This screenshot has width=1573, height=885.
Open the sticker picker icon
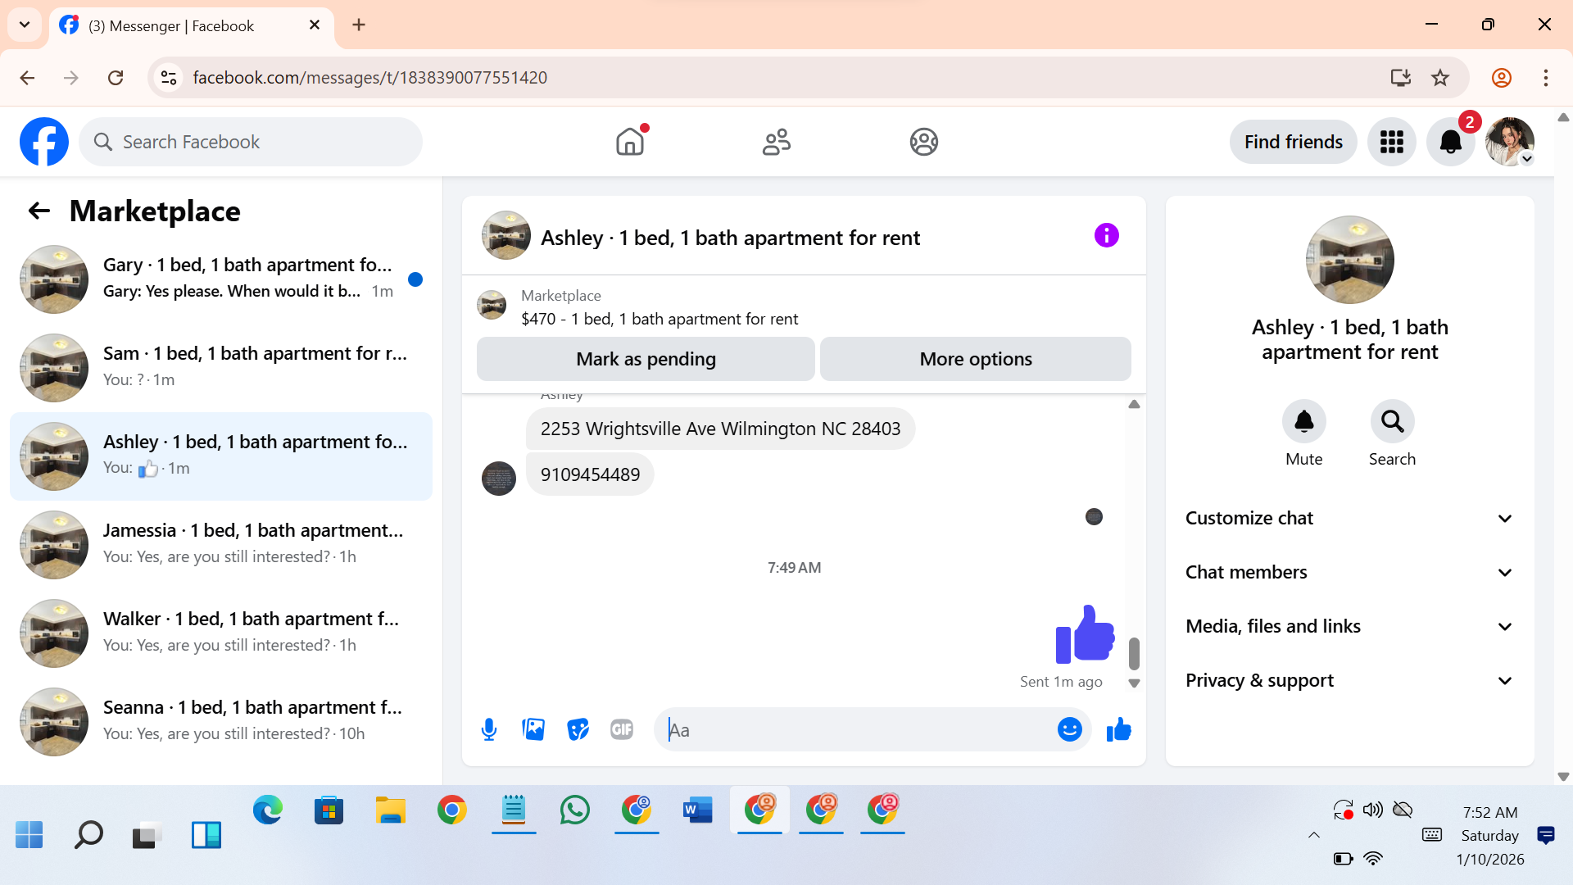click(578, 729)
